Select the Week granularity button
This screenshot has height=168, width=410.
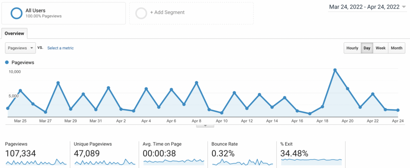pos(380,48)
